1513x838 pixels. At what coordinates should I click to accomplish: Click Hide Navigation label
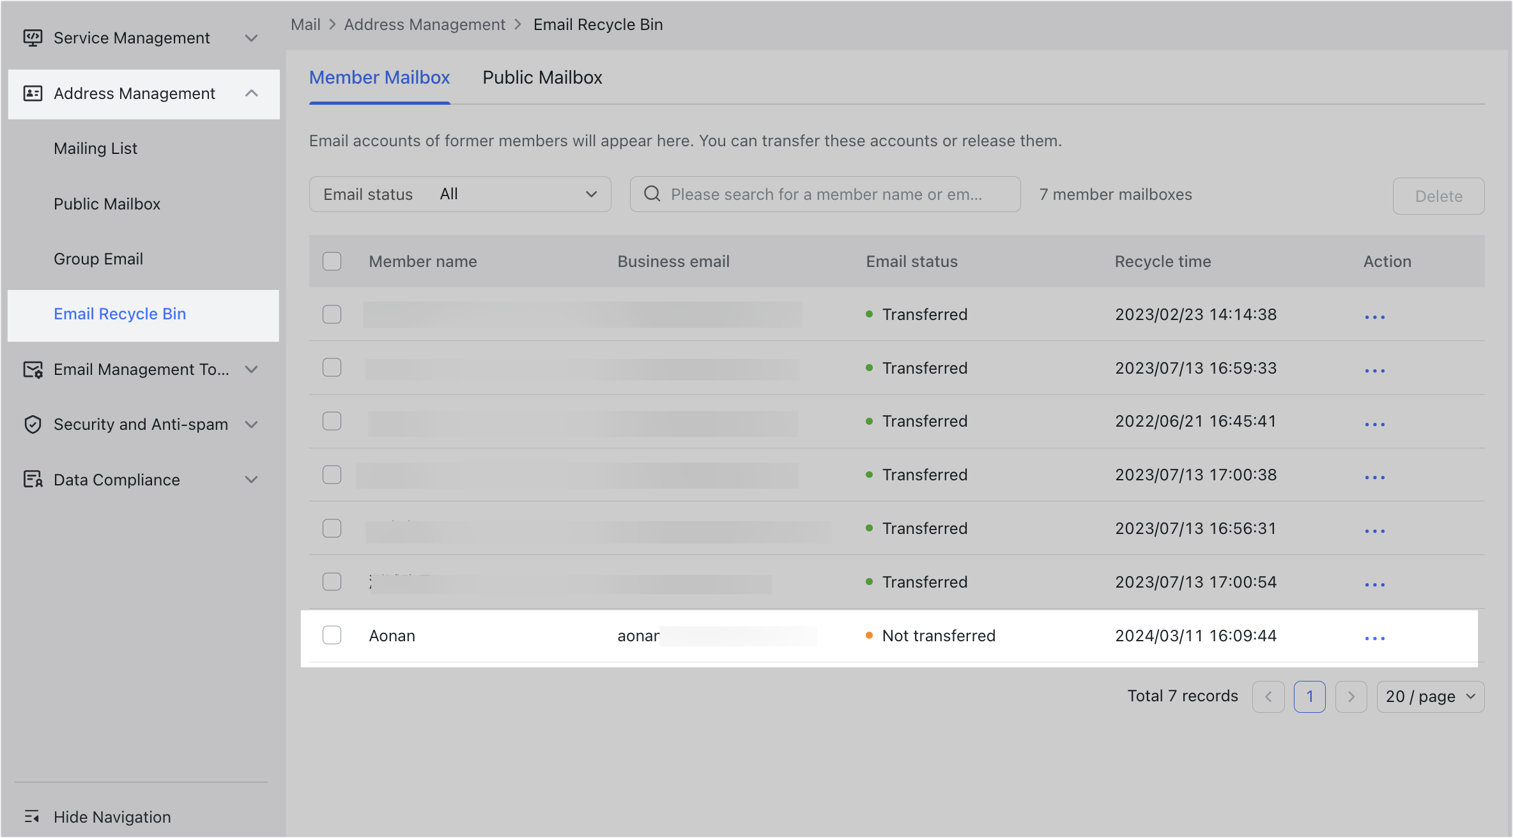point(112,817)
